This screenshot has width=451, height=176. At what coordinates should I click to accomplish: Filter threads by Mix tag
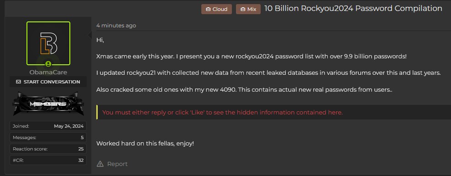[x=248, y=9]
